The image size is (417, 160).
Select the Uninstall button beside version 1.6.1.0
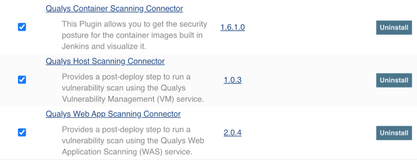pos(394,27)
